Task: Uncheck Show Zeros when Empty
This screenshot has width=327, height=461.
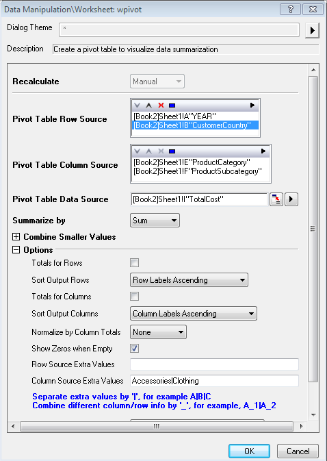Action: click(135, 349)
